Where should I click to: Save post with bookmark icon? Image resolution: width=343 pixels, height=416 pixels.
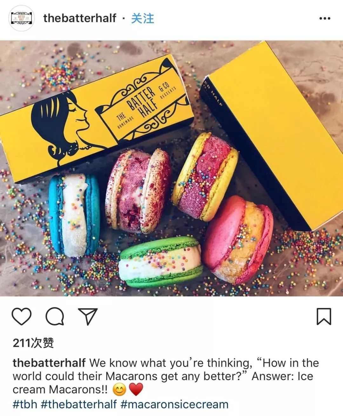[324, 316]
